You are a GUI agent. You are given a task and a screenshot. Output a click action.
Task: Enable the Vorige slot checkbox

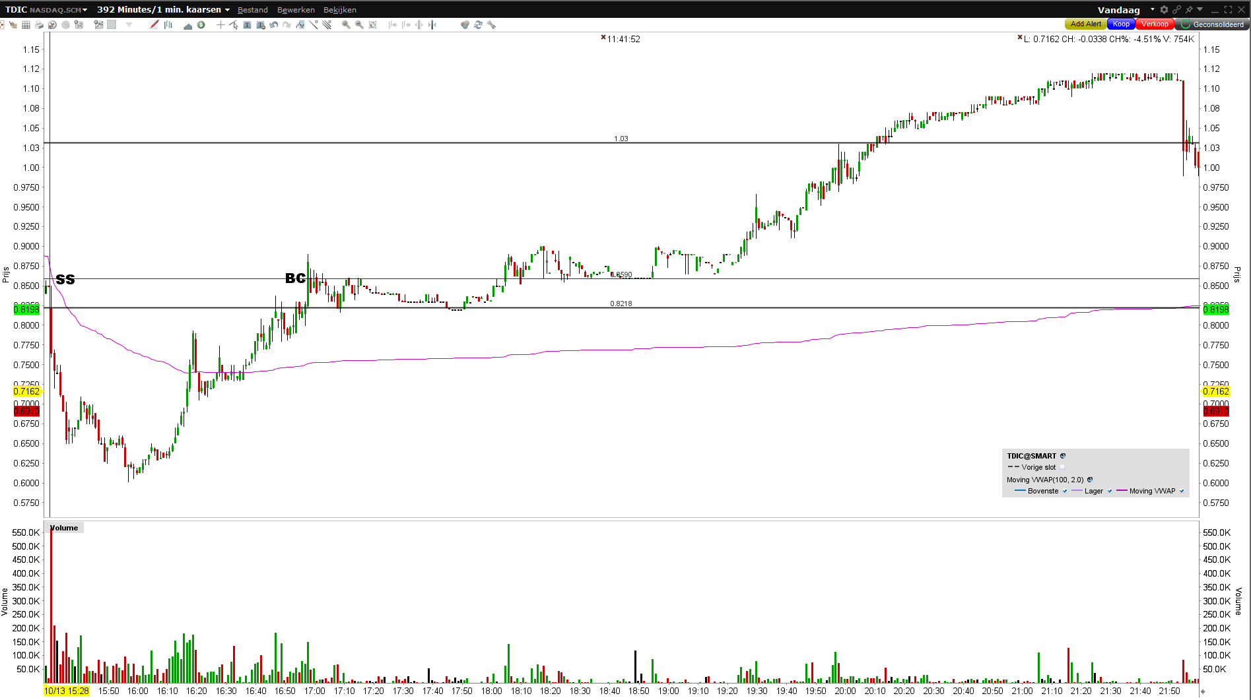point(1062,467)
